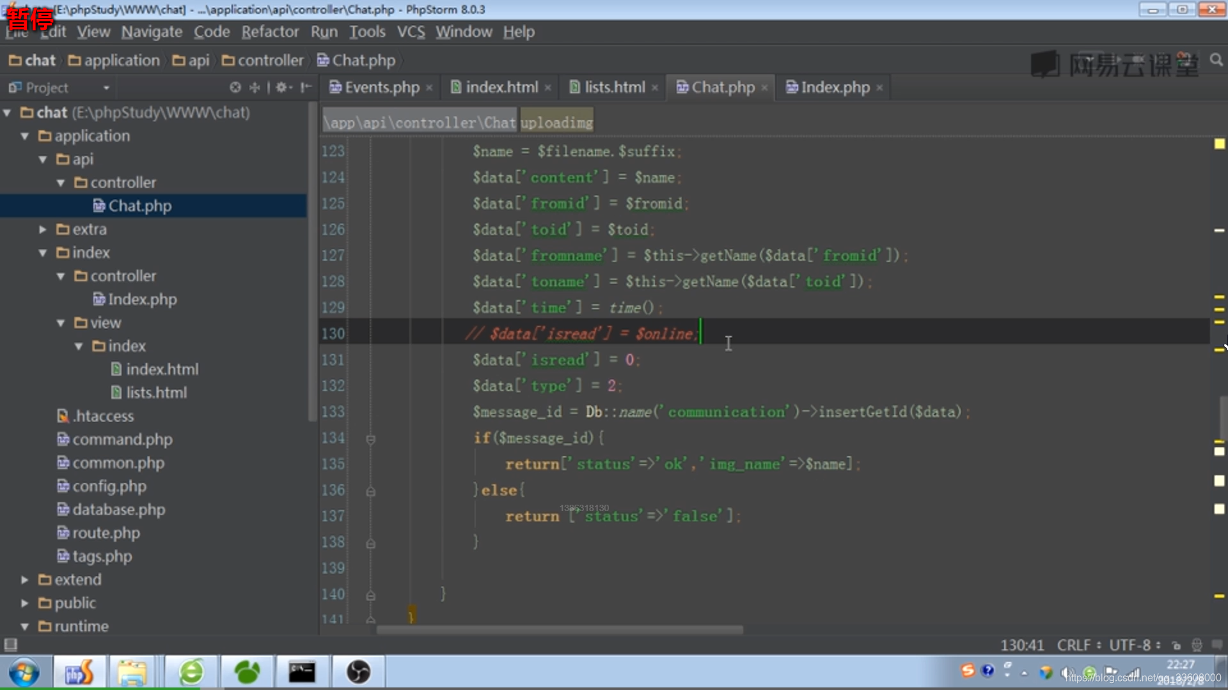The image size is (1228, 690).
Task: Expand the extra folder in project tree
Action: point(44,228)
